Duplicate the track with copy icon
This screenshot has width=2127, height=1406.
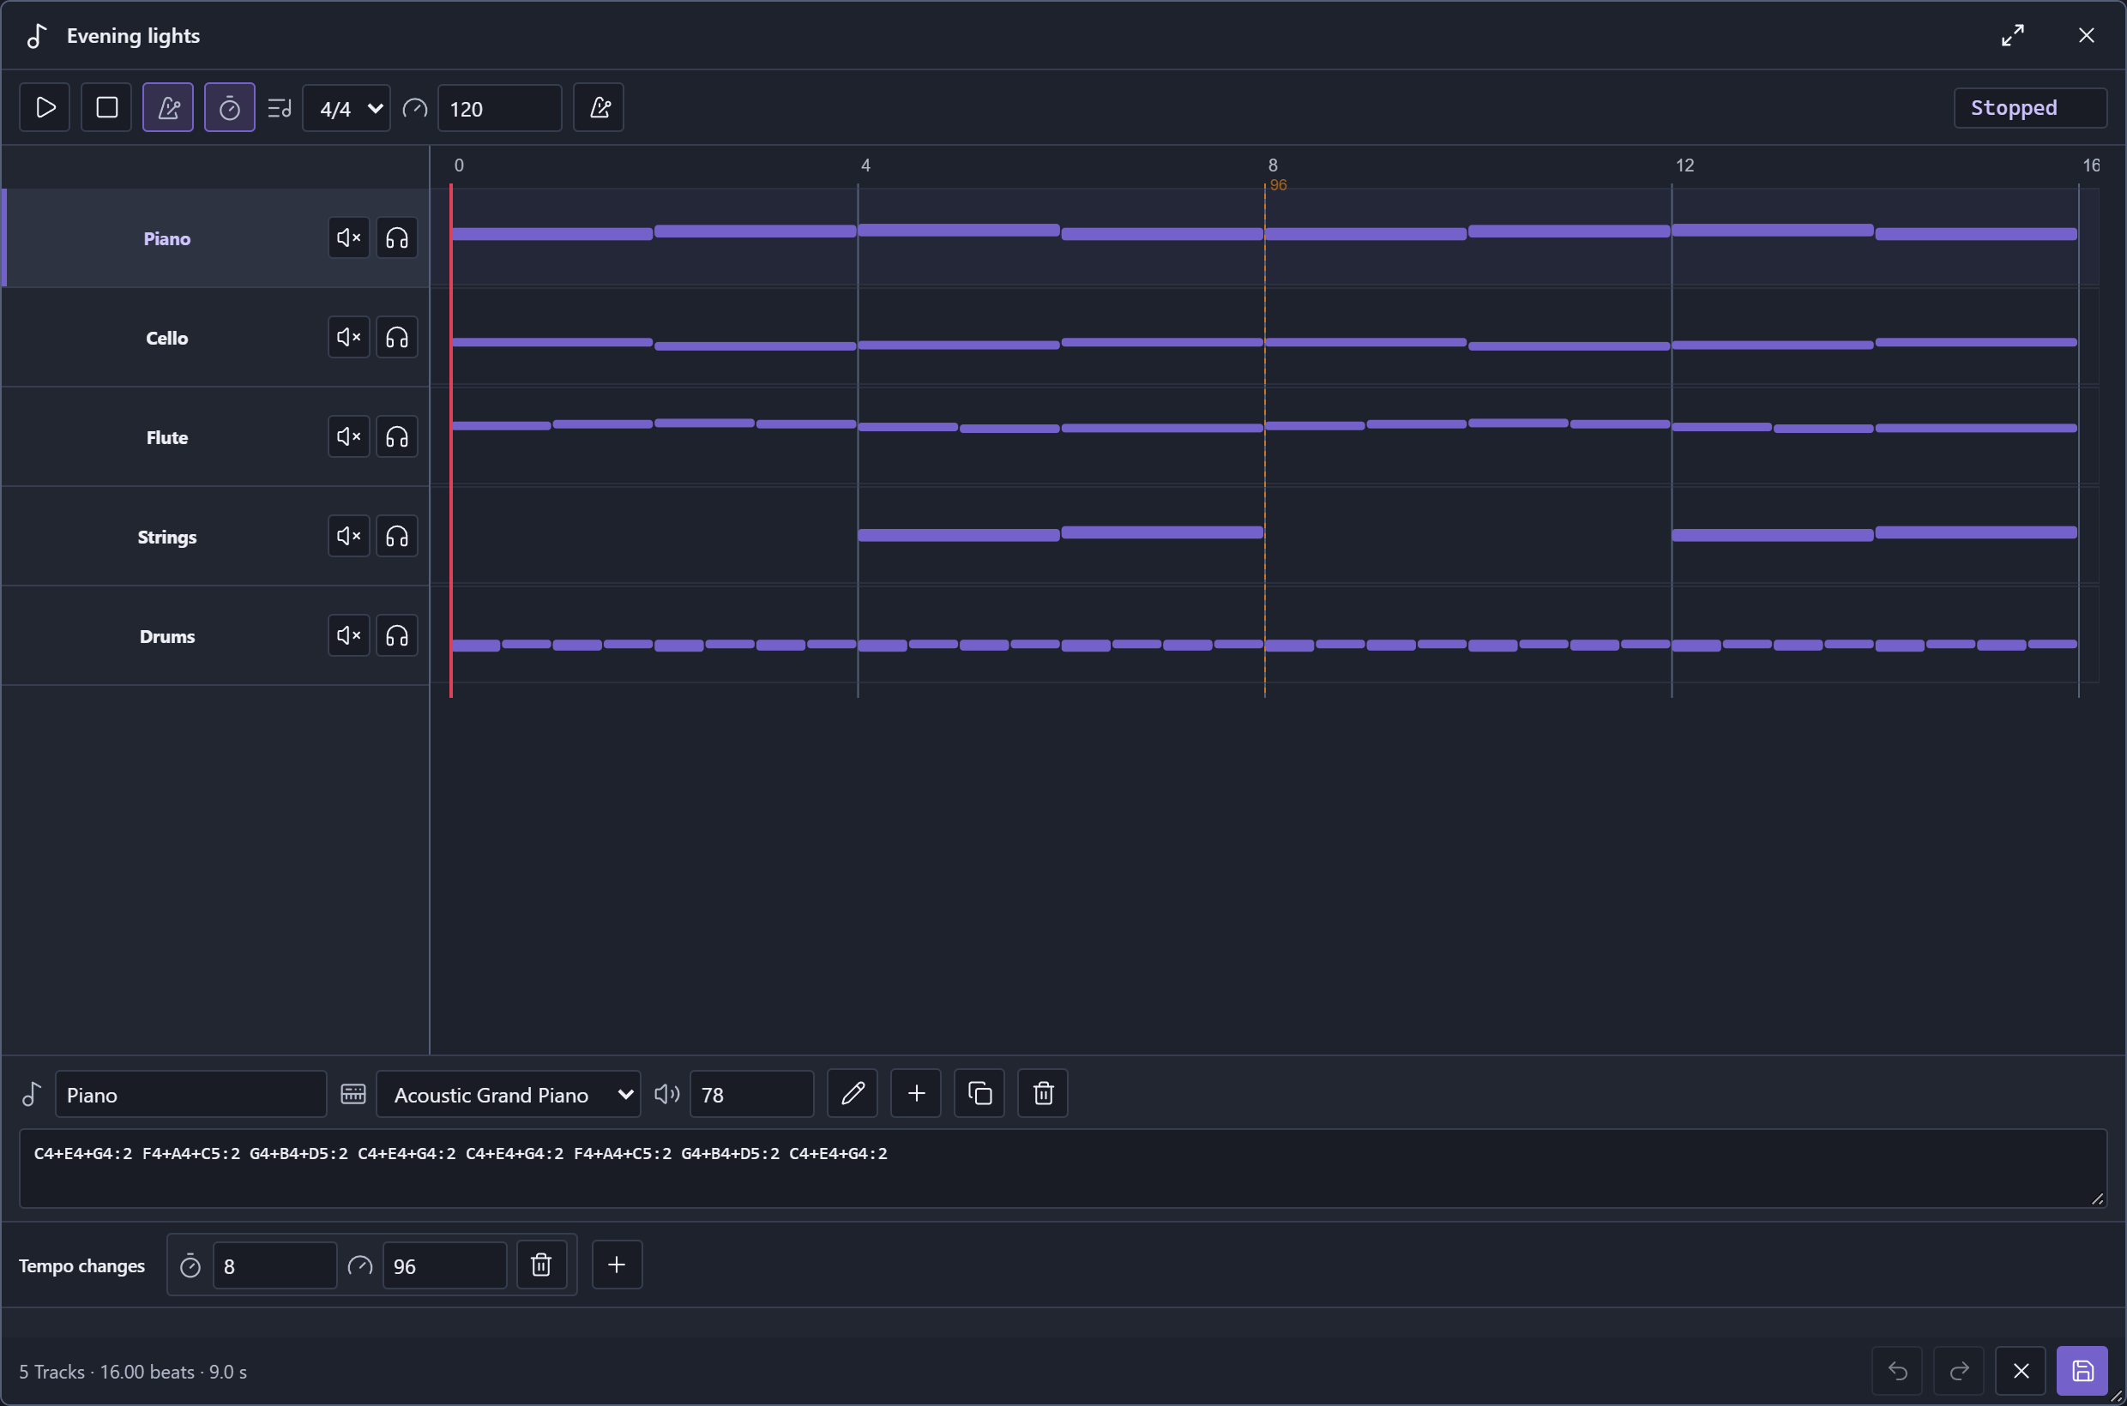point(979,1093)
